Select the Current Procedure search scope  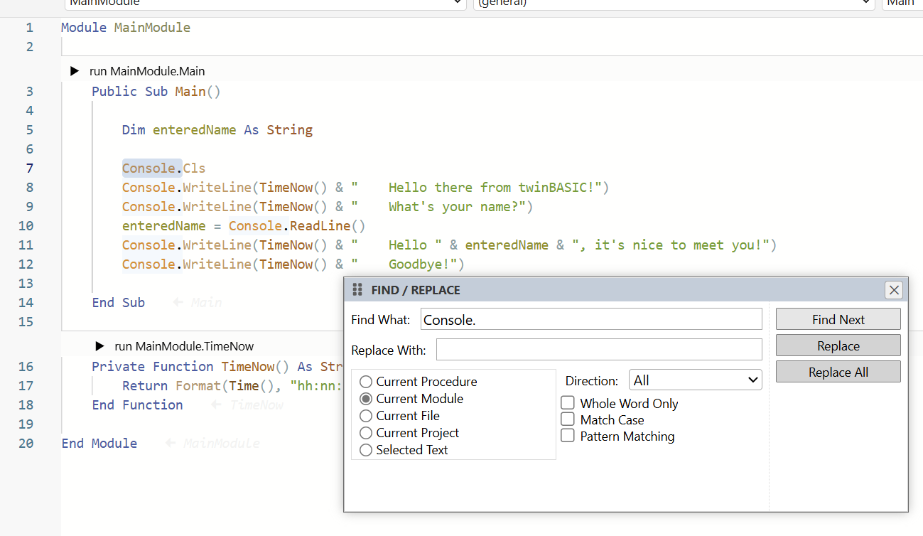click(x=366, y=382)
